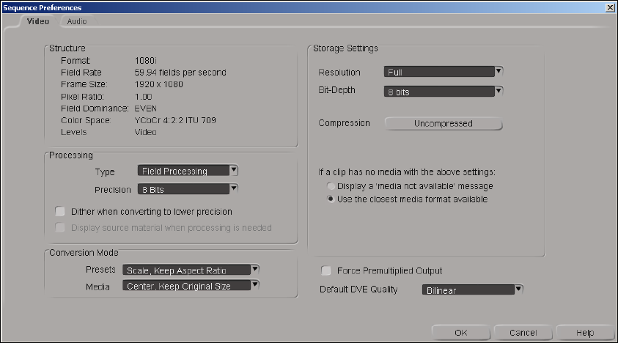Image resolution: width=618 pixels, height=343 pixels.
Task: Expand the Resolution dropdown
Action: pyautogui.click(x=443, y=72)
